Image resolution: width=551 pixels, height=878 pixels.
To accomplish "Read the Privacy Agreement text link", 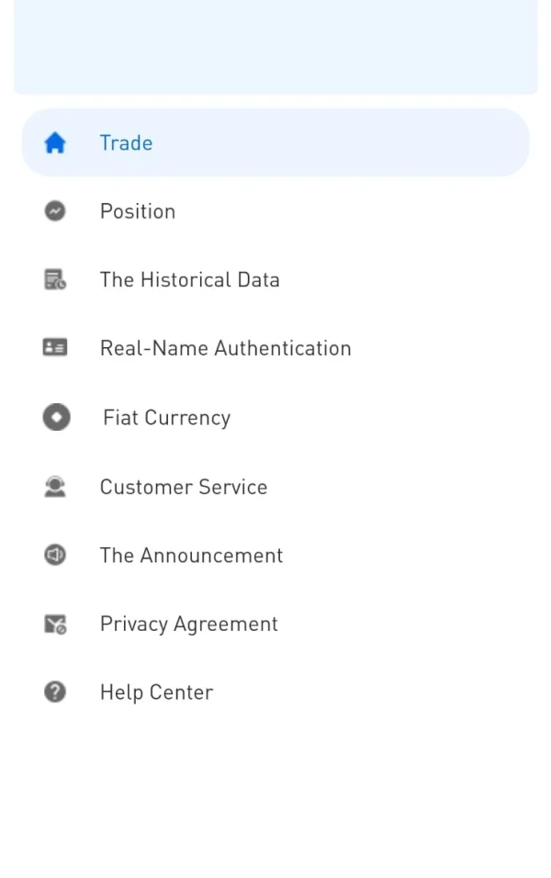I will point(188,625).
